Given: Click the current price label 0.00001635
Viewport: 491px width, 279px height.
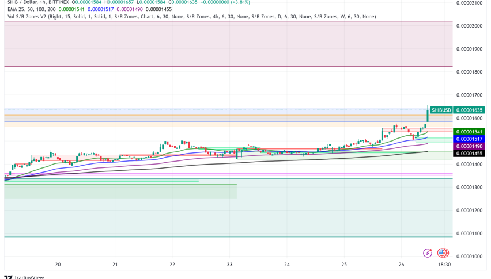Looking at the screenshot, I should pos(469,110).
